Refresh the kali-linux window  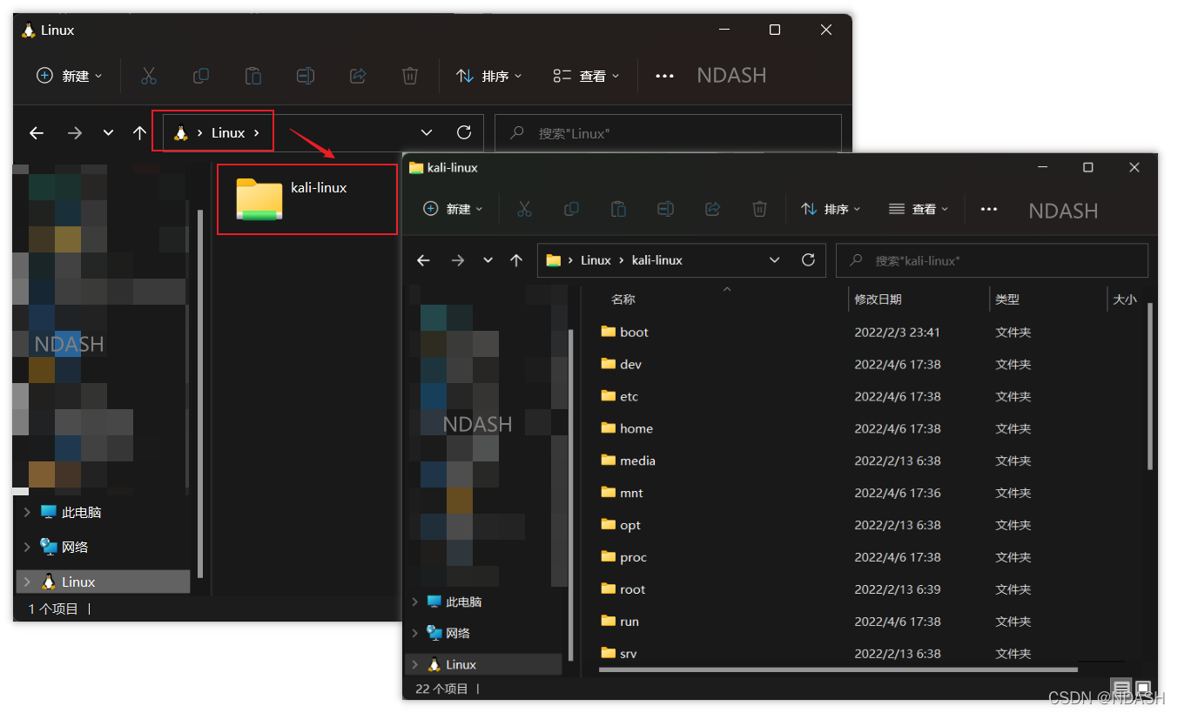[x=808, y=259]
